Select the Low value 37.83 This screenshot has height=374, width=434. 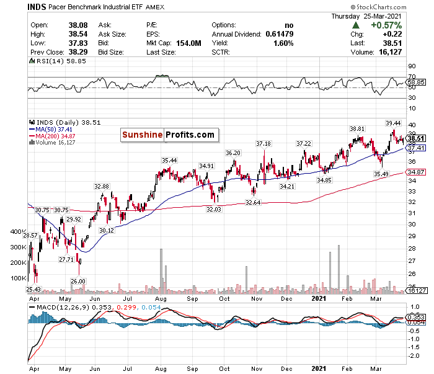point(78,43)
